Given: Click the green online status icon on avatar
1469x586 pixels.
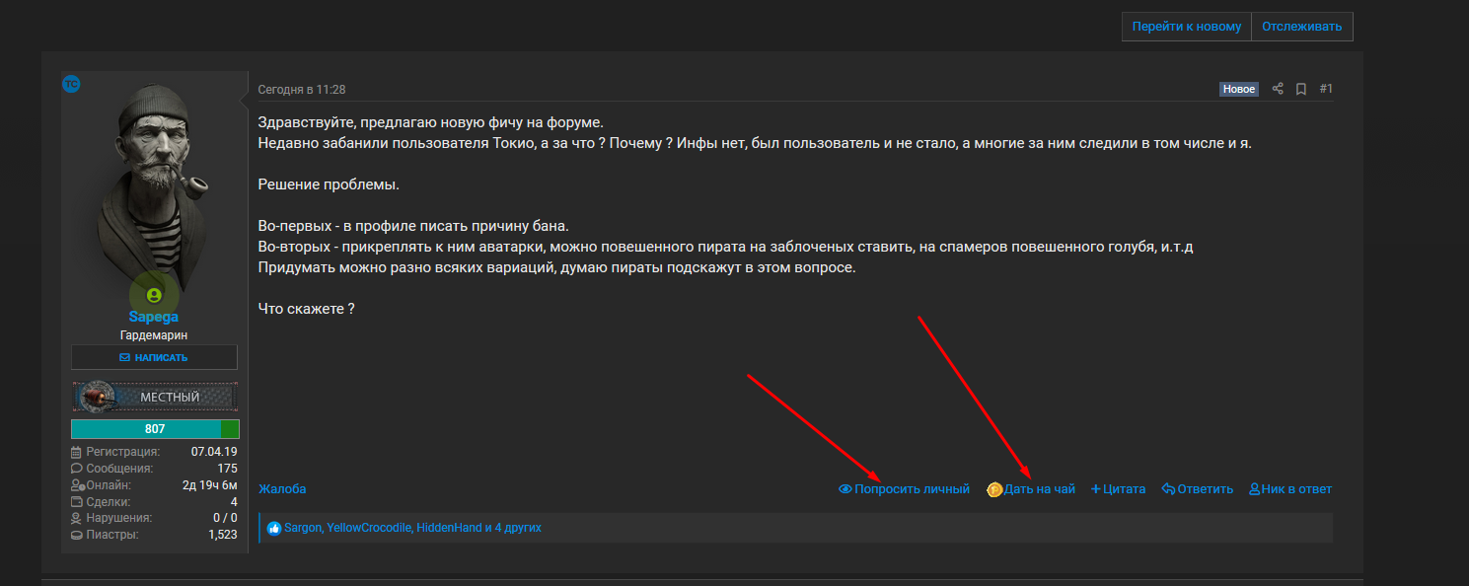Looking at the screenshot, I should 154,295.
